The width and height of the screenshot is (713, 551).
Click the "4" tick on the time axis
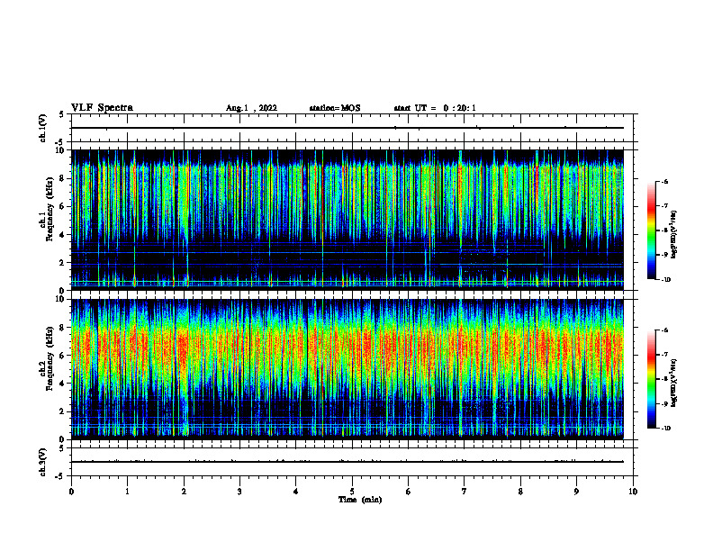point(296,492)
